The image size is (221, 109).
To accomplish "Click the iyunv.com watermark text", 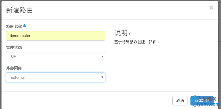I will pyautogui.click(x=208, y=104).
